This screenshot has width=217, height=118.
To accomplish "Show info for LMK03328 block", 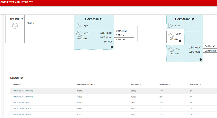I will 112,47.
